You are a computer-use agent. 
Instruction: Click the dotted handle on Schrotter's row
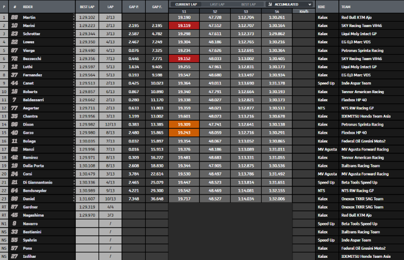coord(74,34)
